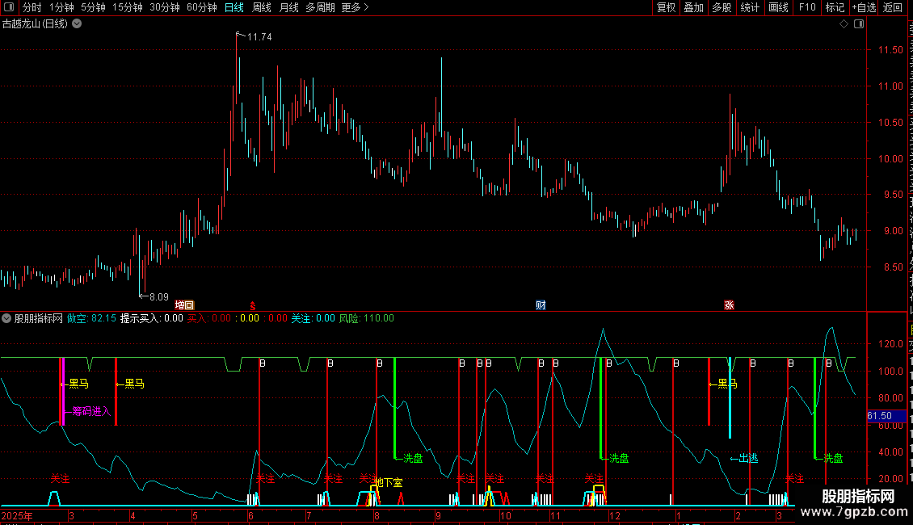This screenshot has width=913, height=525.
Task: Click the 古越龙山(日线) chart title
Action: (35, 24)
